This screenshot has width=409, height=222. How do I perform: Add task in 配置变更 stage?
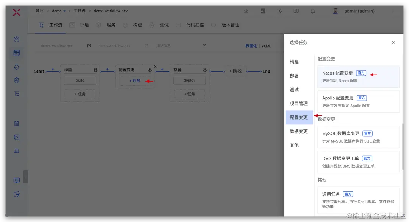[134, 81]
